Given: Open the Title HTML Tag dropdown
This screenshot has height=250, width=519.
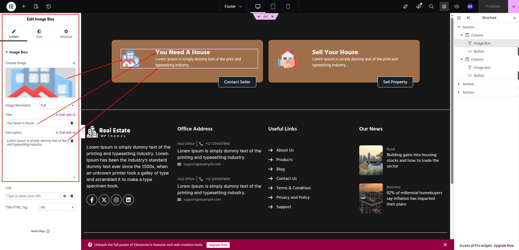Looking at the screenshot, I should pyautogui.click(x=57, y=207).
